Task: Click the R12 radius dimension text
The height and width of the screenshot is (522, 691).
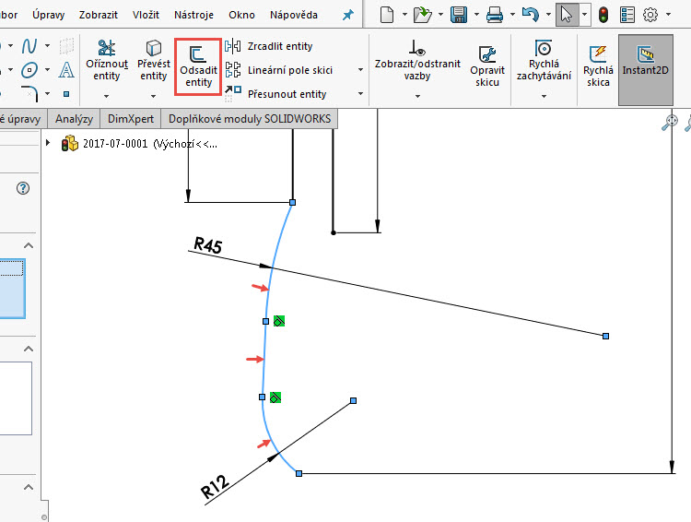Action: point(216,488)
